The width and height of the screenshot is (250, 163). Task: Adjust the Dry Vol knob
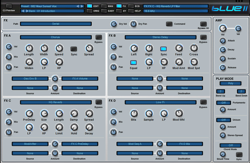point(114,24)
